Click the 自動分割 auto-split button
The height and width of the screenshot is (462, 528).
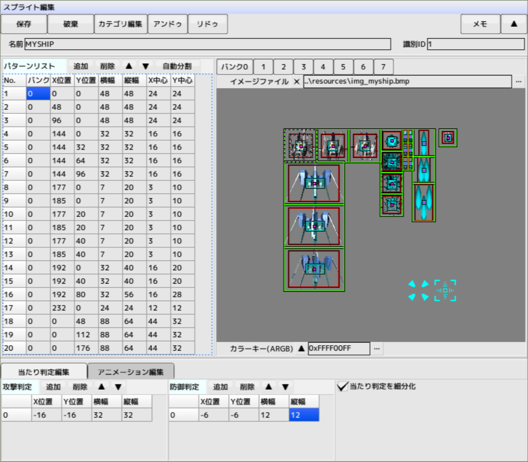177,66
